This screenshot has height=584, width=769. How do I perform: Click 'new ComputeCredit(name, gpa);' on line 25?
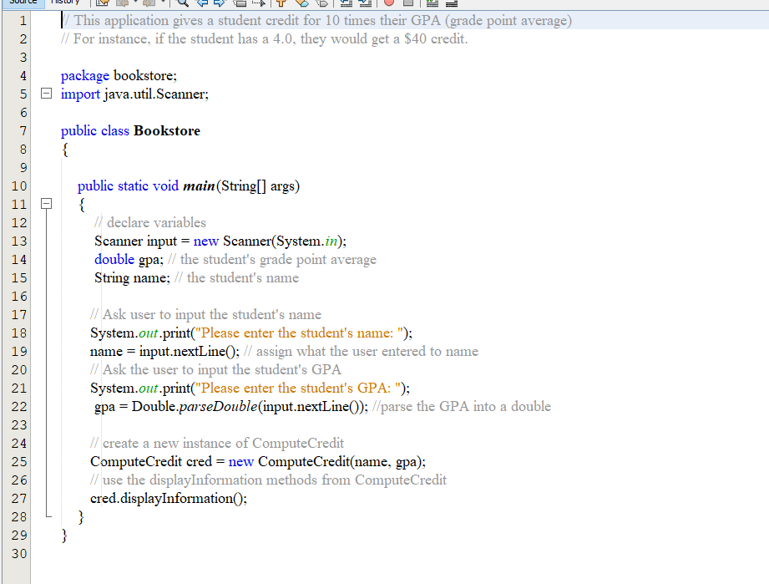point(327,462)
